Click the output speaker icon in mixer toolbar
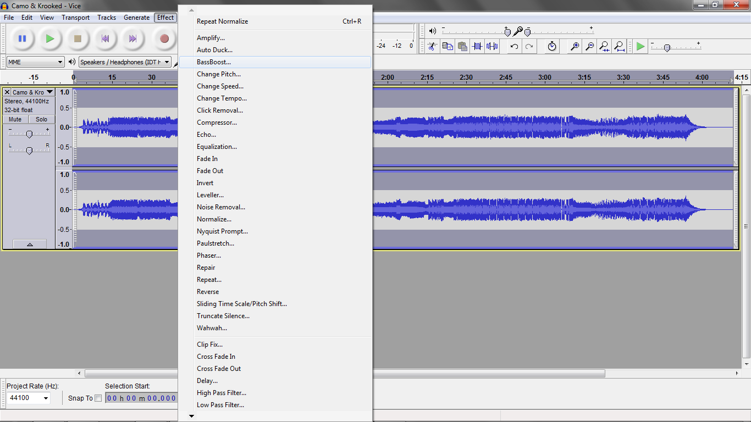The width and height of the screenshot is (751, 422). pos(433,31)
